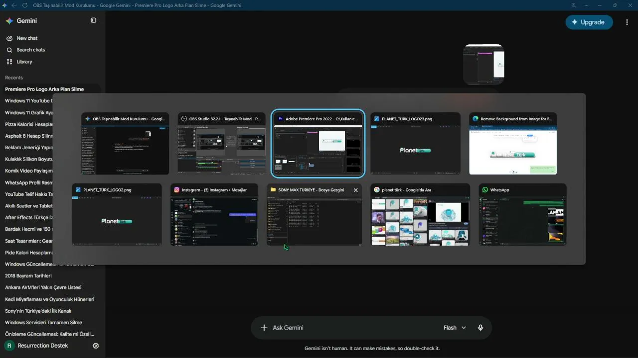The height and width of the screenshot is (358, 638).
Task: Click the Upgrade button
Action: (589, 22)
